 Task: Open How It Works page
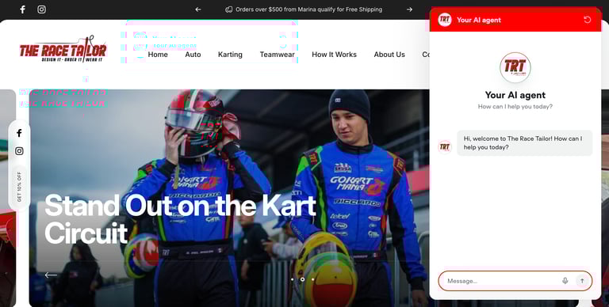pyautogui.click(x=334, y=55)
